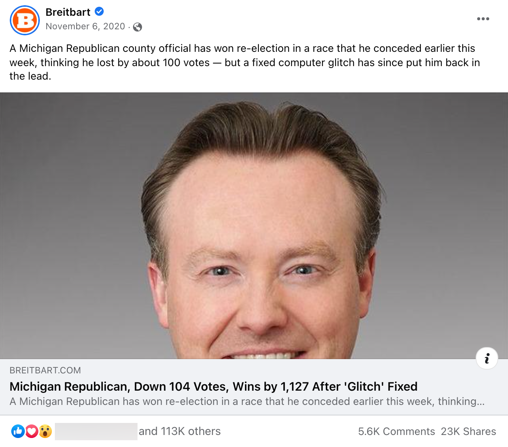This screenshot has width=508, height=447.
Task: Click the thumbs-up Like reaction icon
Action: tap(18, 431)
